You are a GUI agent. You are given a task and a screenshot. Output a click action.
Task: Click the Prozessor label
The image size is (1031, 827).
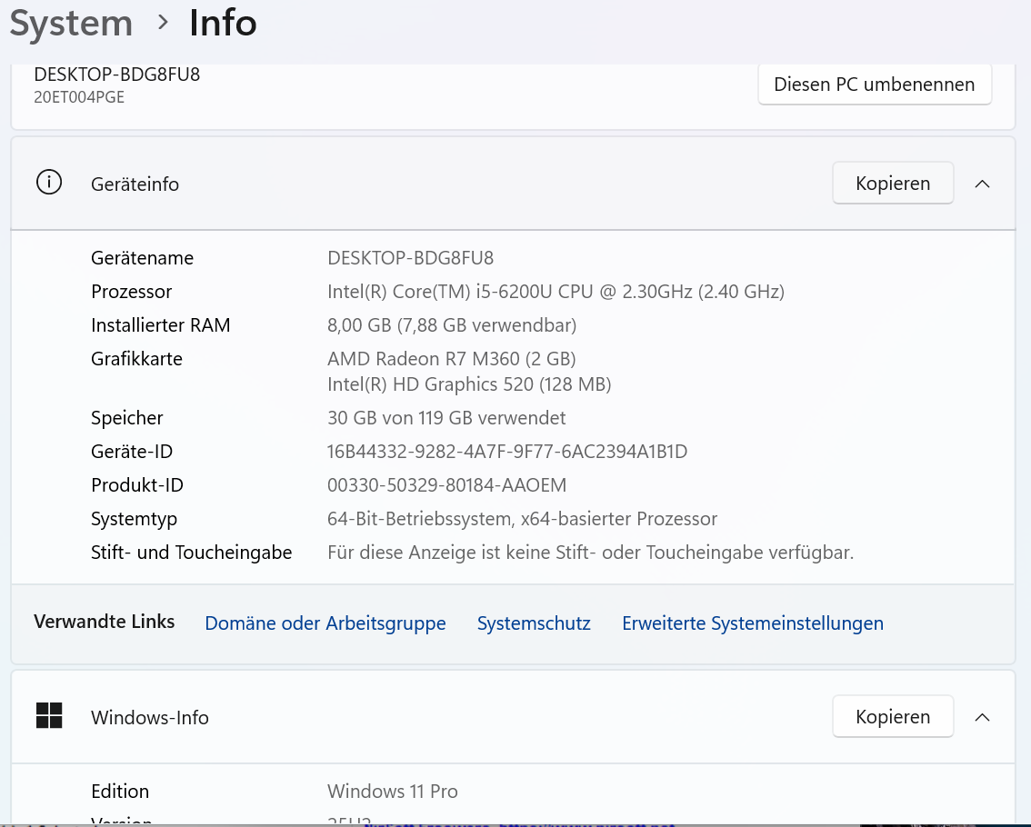(x=132, y=291)
